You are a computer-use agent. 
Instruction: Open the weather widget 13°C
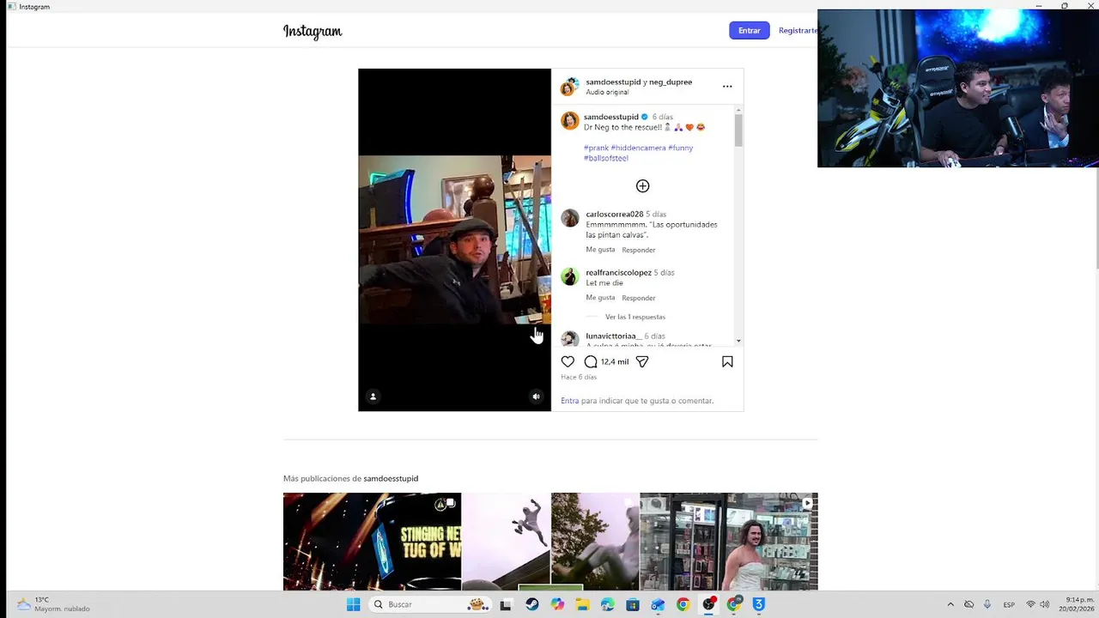(53, 604)
